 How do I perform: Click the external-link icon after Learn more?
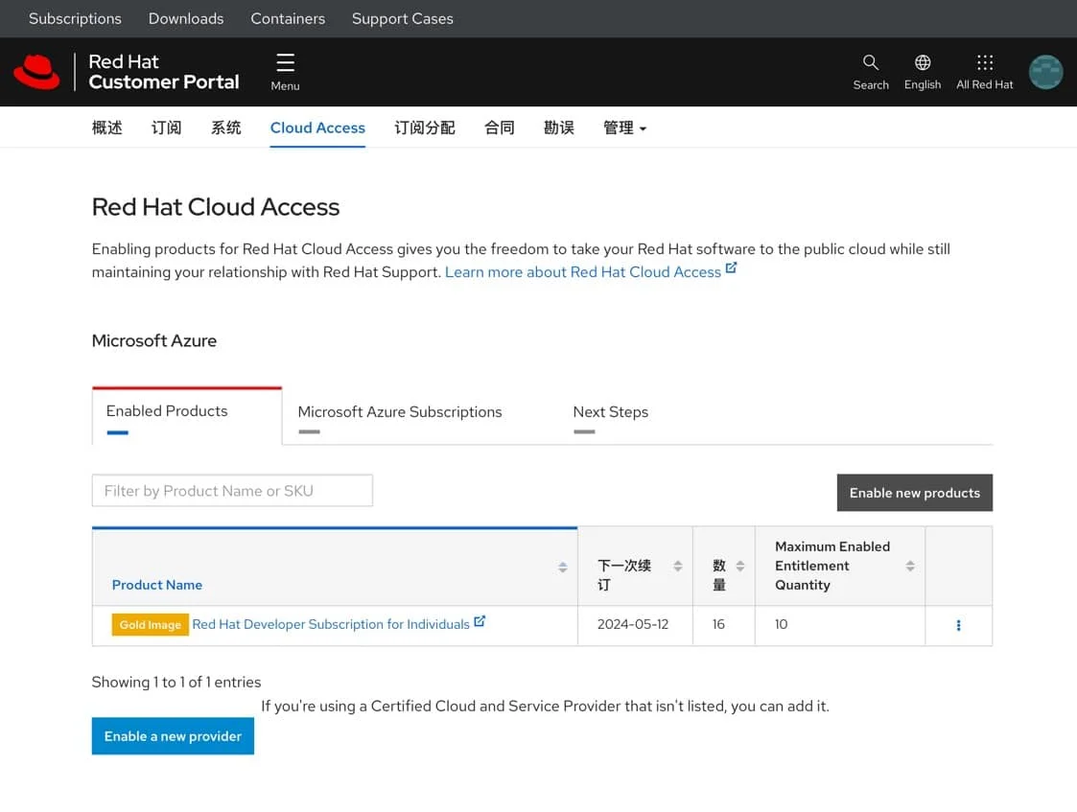731,267
